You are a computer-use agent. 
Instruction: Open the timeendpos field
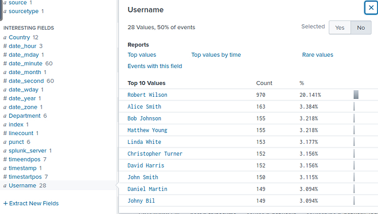[24, 159]
